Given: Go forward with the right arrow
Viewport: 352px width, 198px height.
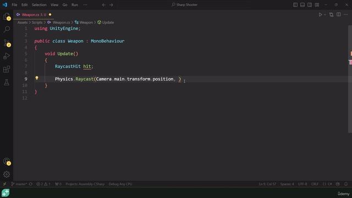Looking at the screenshot, I should pos(111,5).
